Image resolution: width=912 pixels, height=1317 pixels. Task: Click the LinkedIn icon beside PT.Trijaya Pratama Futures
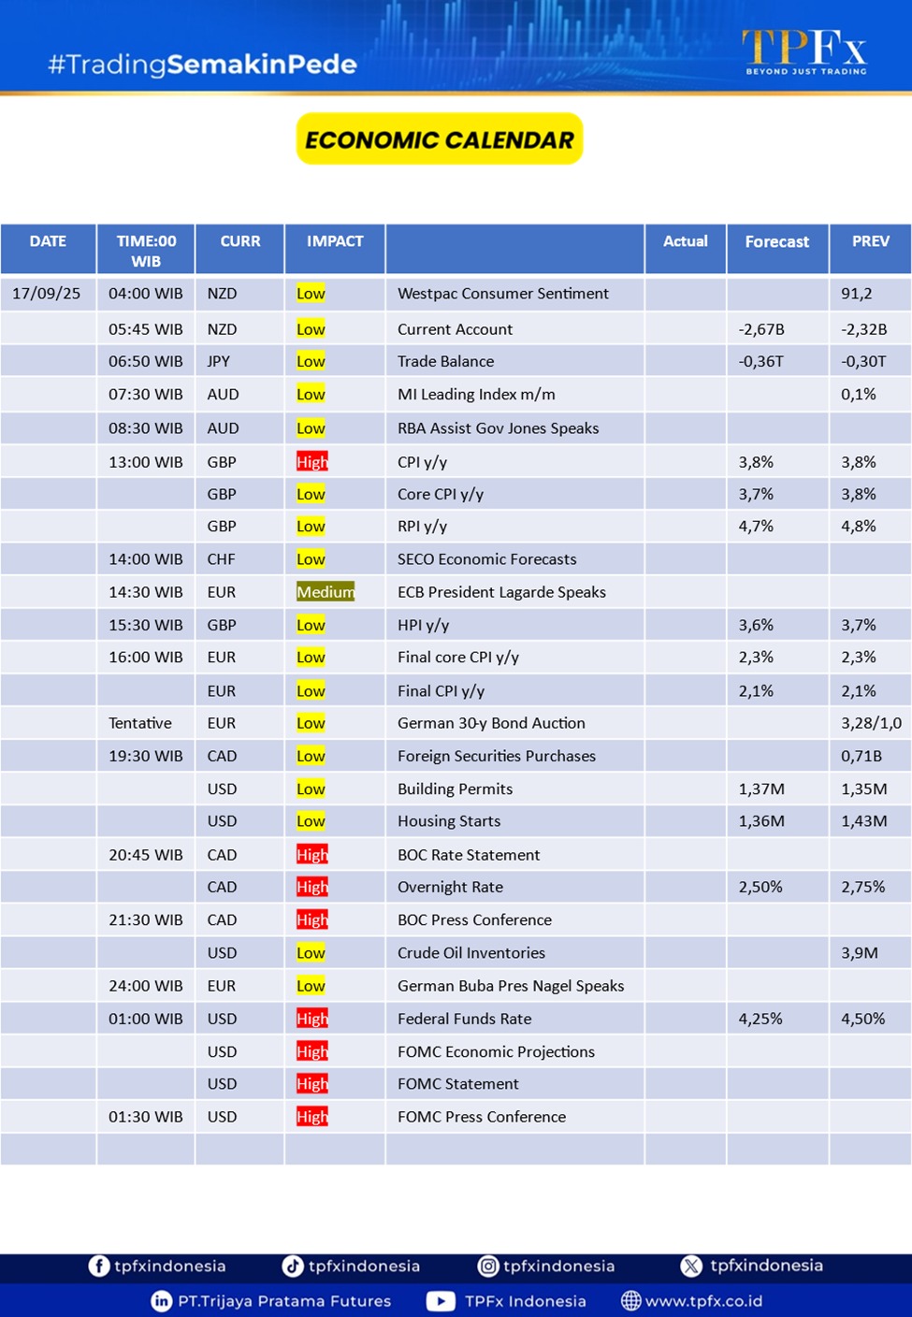(162, 1300)
